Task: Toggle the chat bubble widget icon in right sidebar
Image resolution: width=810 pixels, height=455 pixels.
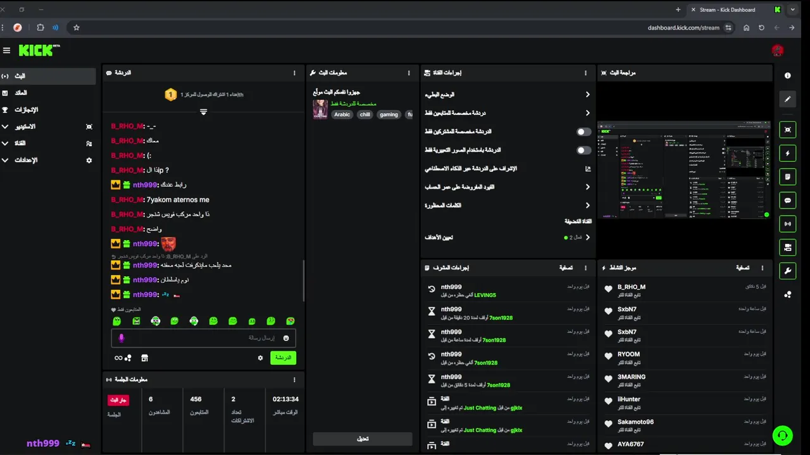Action: [788, 200]
